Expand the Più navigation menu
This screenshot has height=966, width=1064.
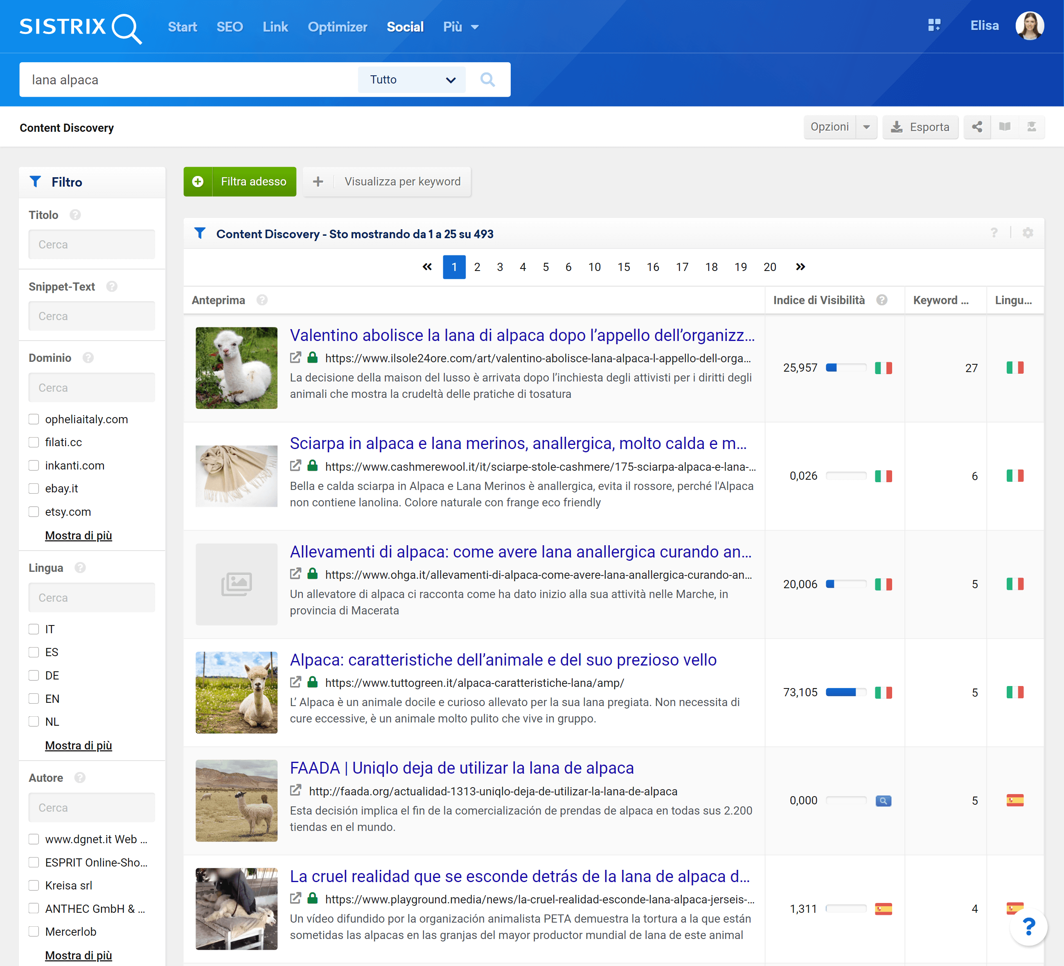click(460, 27)
